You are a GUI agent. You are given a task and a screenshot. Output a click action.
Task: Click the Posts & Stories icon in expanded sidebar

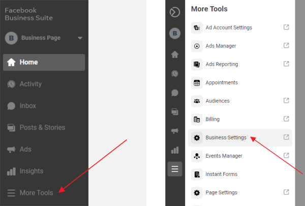[11, 128]
